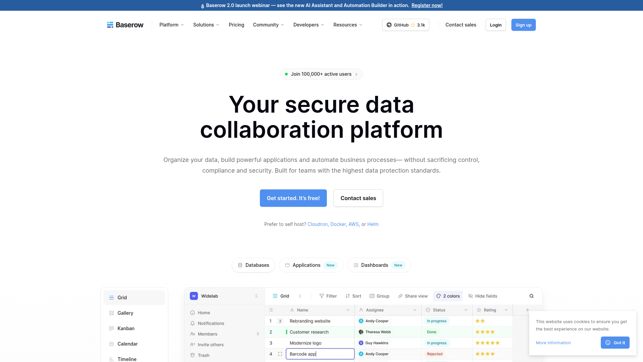Screen dimensions: 643x362
Task: Open the Docker self-host link
Action: tap(338, 224)
